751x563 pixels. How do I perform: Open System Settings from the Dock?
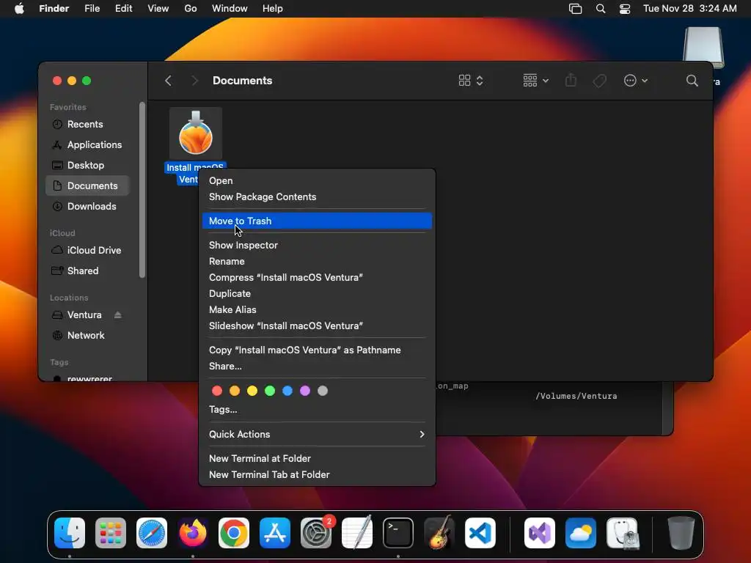pos(316,533)
